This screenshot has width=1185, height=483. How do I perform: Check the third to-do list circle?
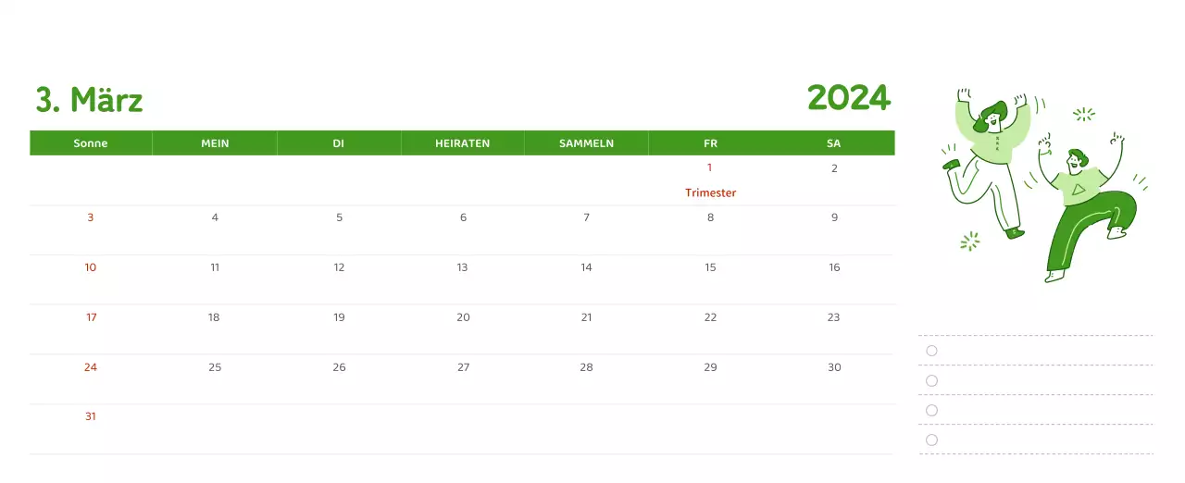(931, 410)
